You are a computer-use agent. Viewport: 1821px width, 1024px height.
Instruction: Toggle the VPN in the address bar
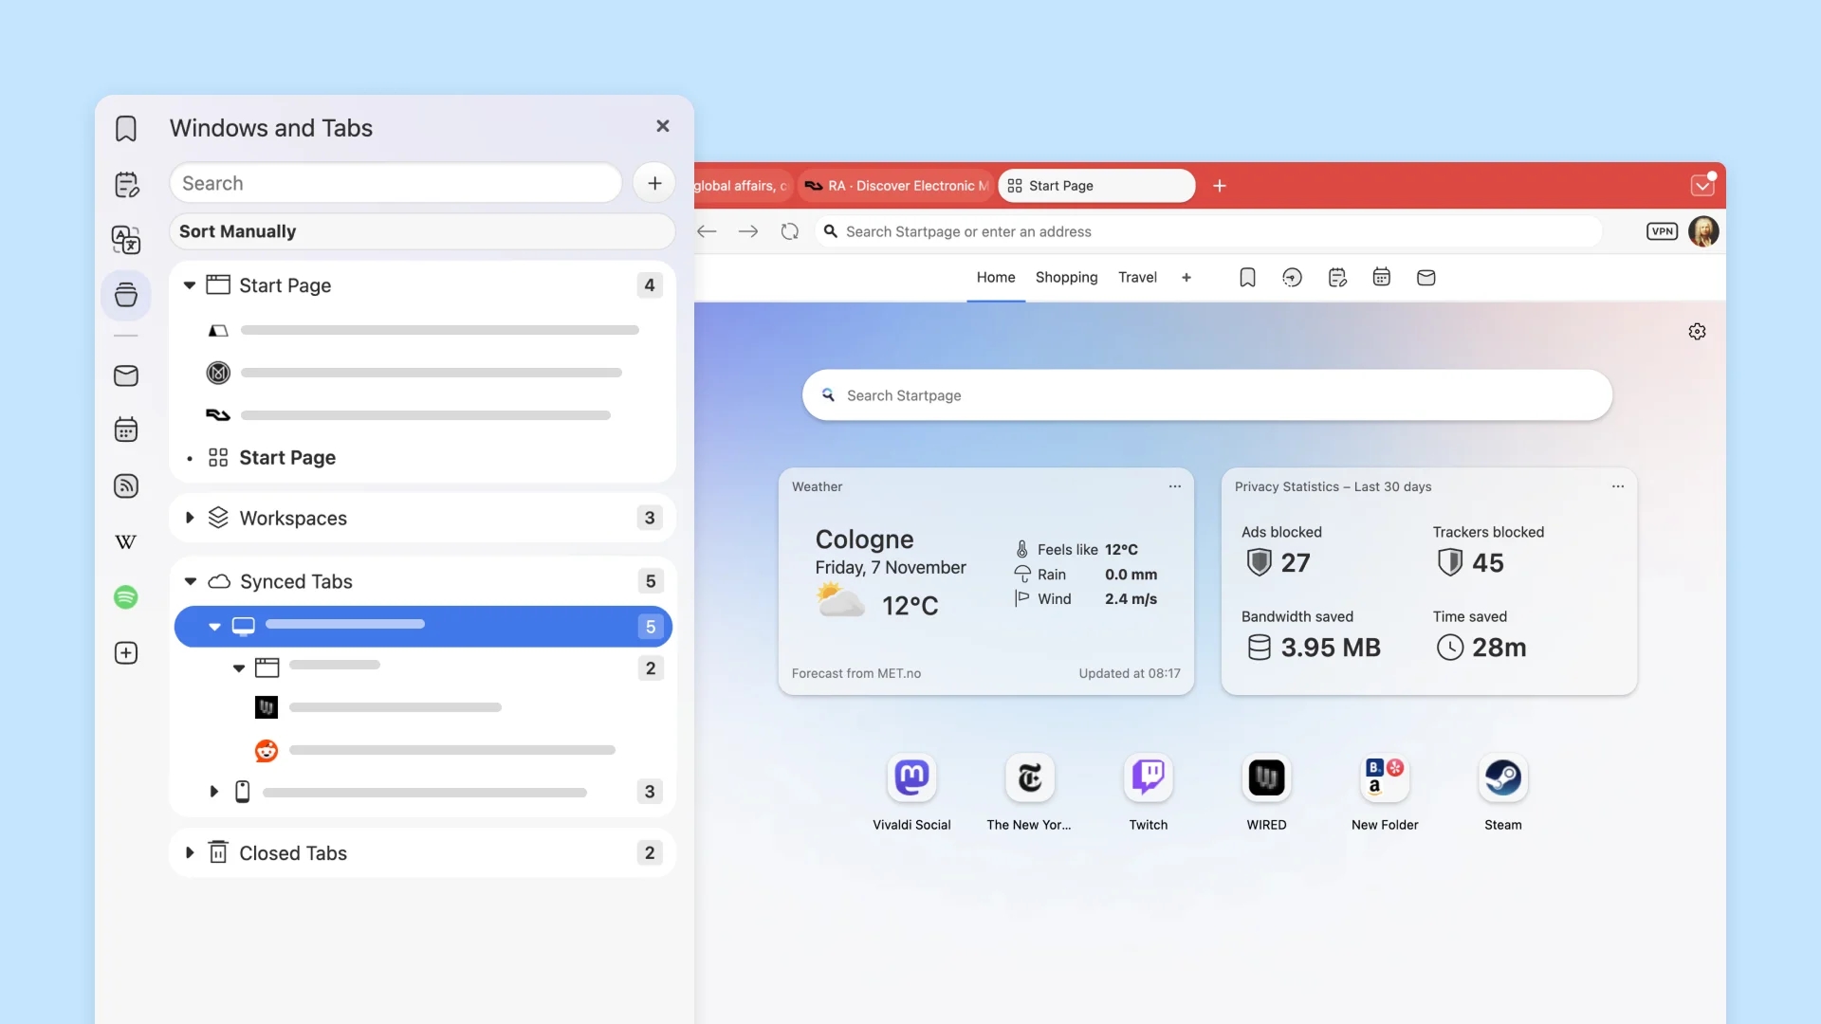click(x=1662, y=230)
